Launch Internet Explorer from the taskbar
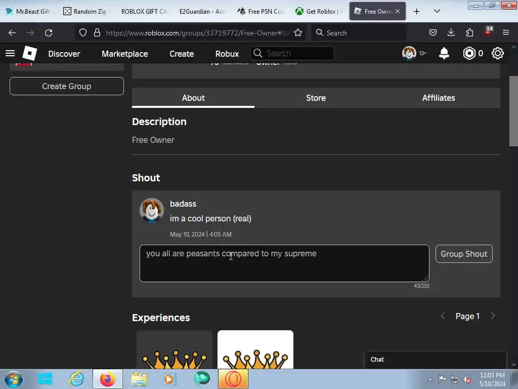Image resolution: width=518 pixels, height=389 pixels. pyautogui.click(x=76, y=379)
